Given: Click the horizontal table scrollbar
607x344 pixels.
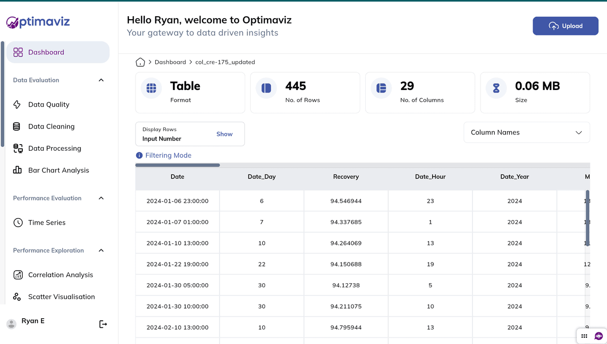Looking at the screenshot, I should coord(178,165).
